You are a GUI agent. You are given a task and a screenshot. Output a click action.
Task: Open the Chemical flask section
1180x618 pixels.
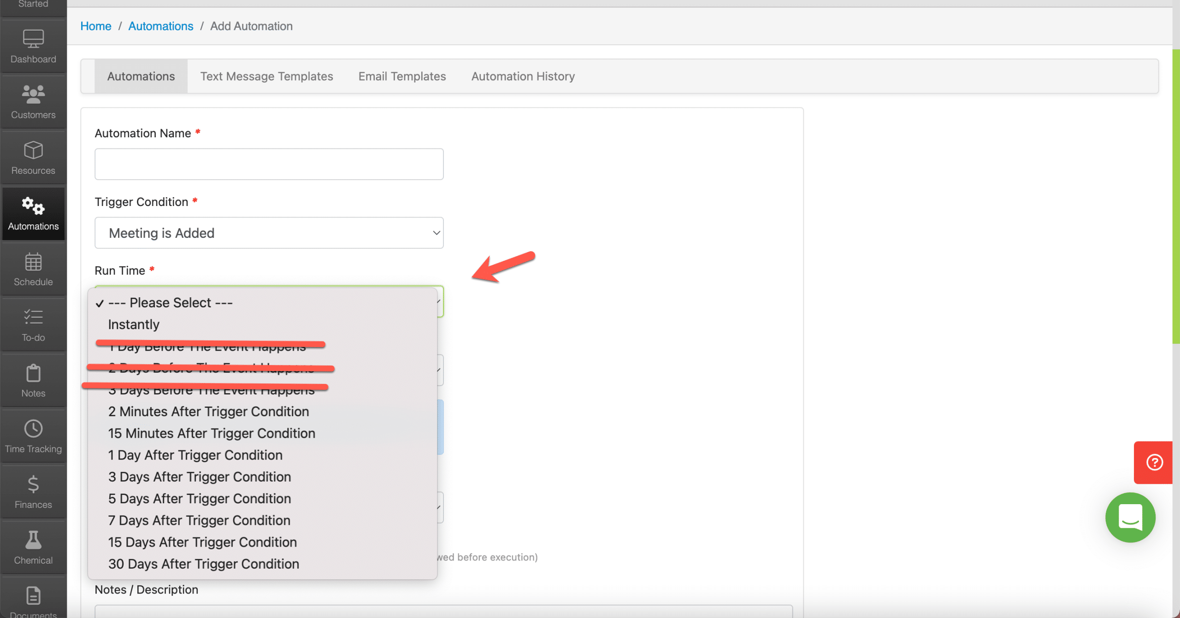[33, 547]
